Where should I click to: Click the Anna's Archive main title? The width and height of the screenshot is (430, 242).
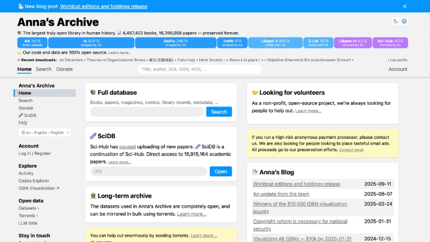point(58,22)
